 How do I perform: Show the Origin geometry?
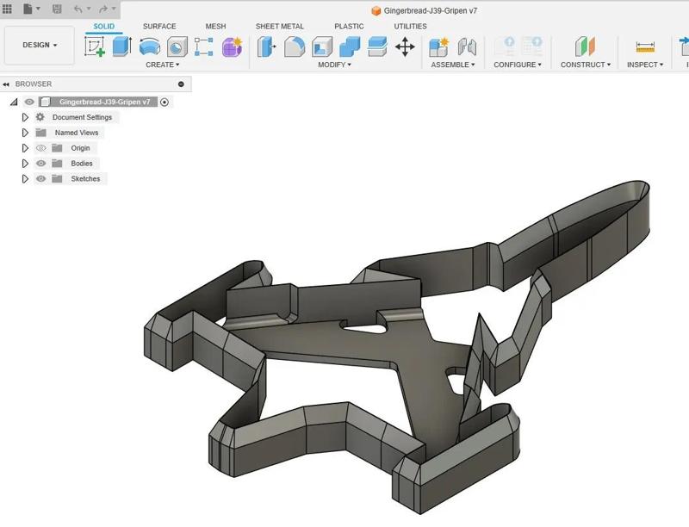tap(40, 147)
